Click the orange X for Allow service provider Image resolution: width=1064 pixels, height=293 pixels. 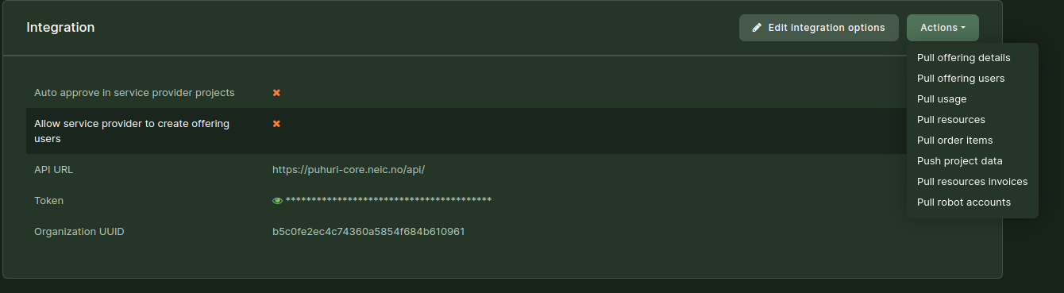click(x=276, y=124)
